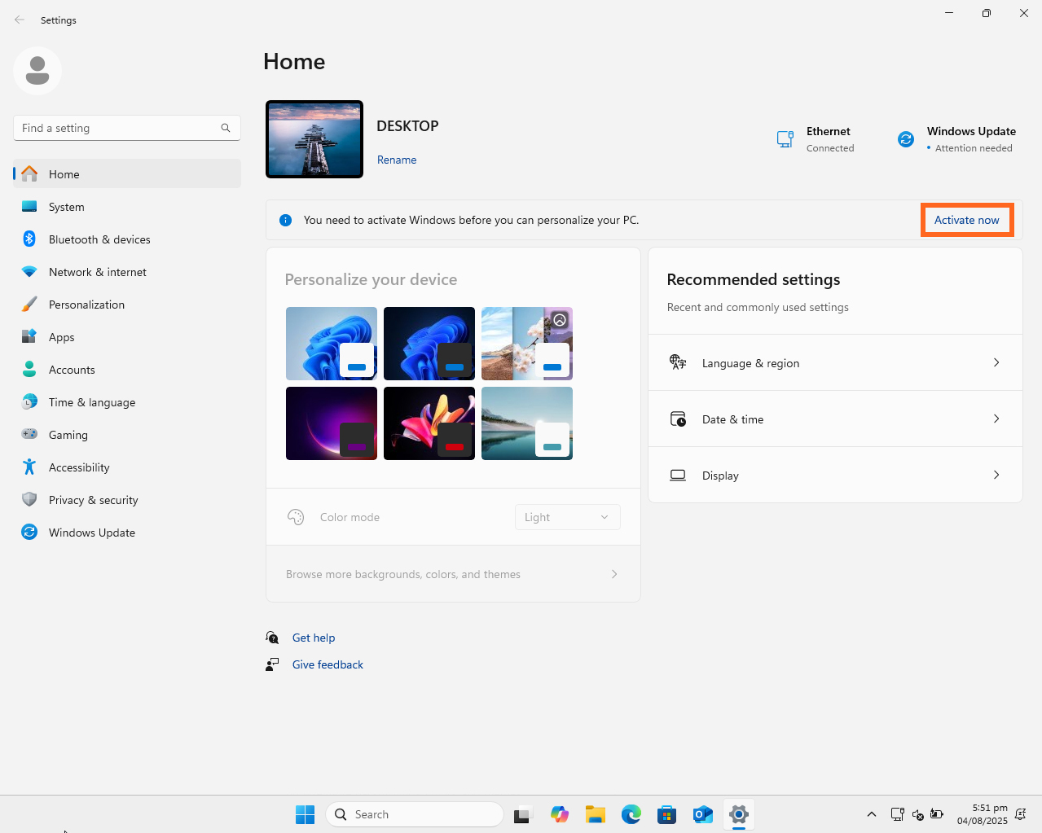Expand Browse more backgrounds chevron
The image size is (1042, 833).
coord(614,574)
